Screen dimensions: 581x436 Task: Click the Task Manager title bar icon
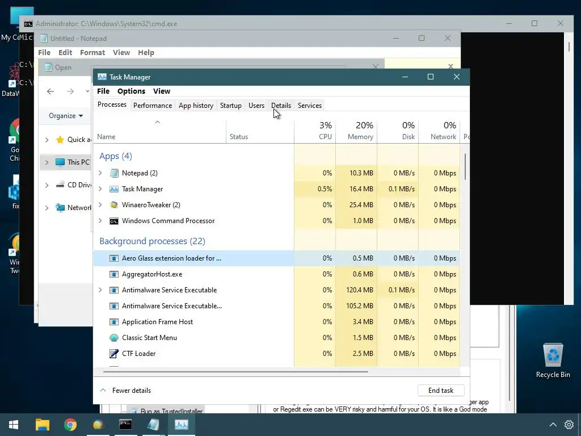[102, 77]
